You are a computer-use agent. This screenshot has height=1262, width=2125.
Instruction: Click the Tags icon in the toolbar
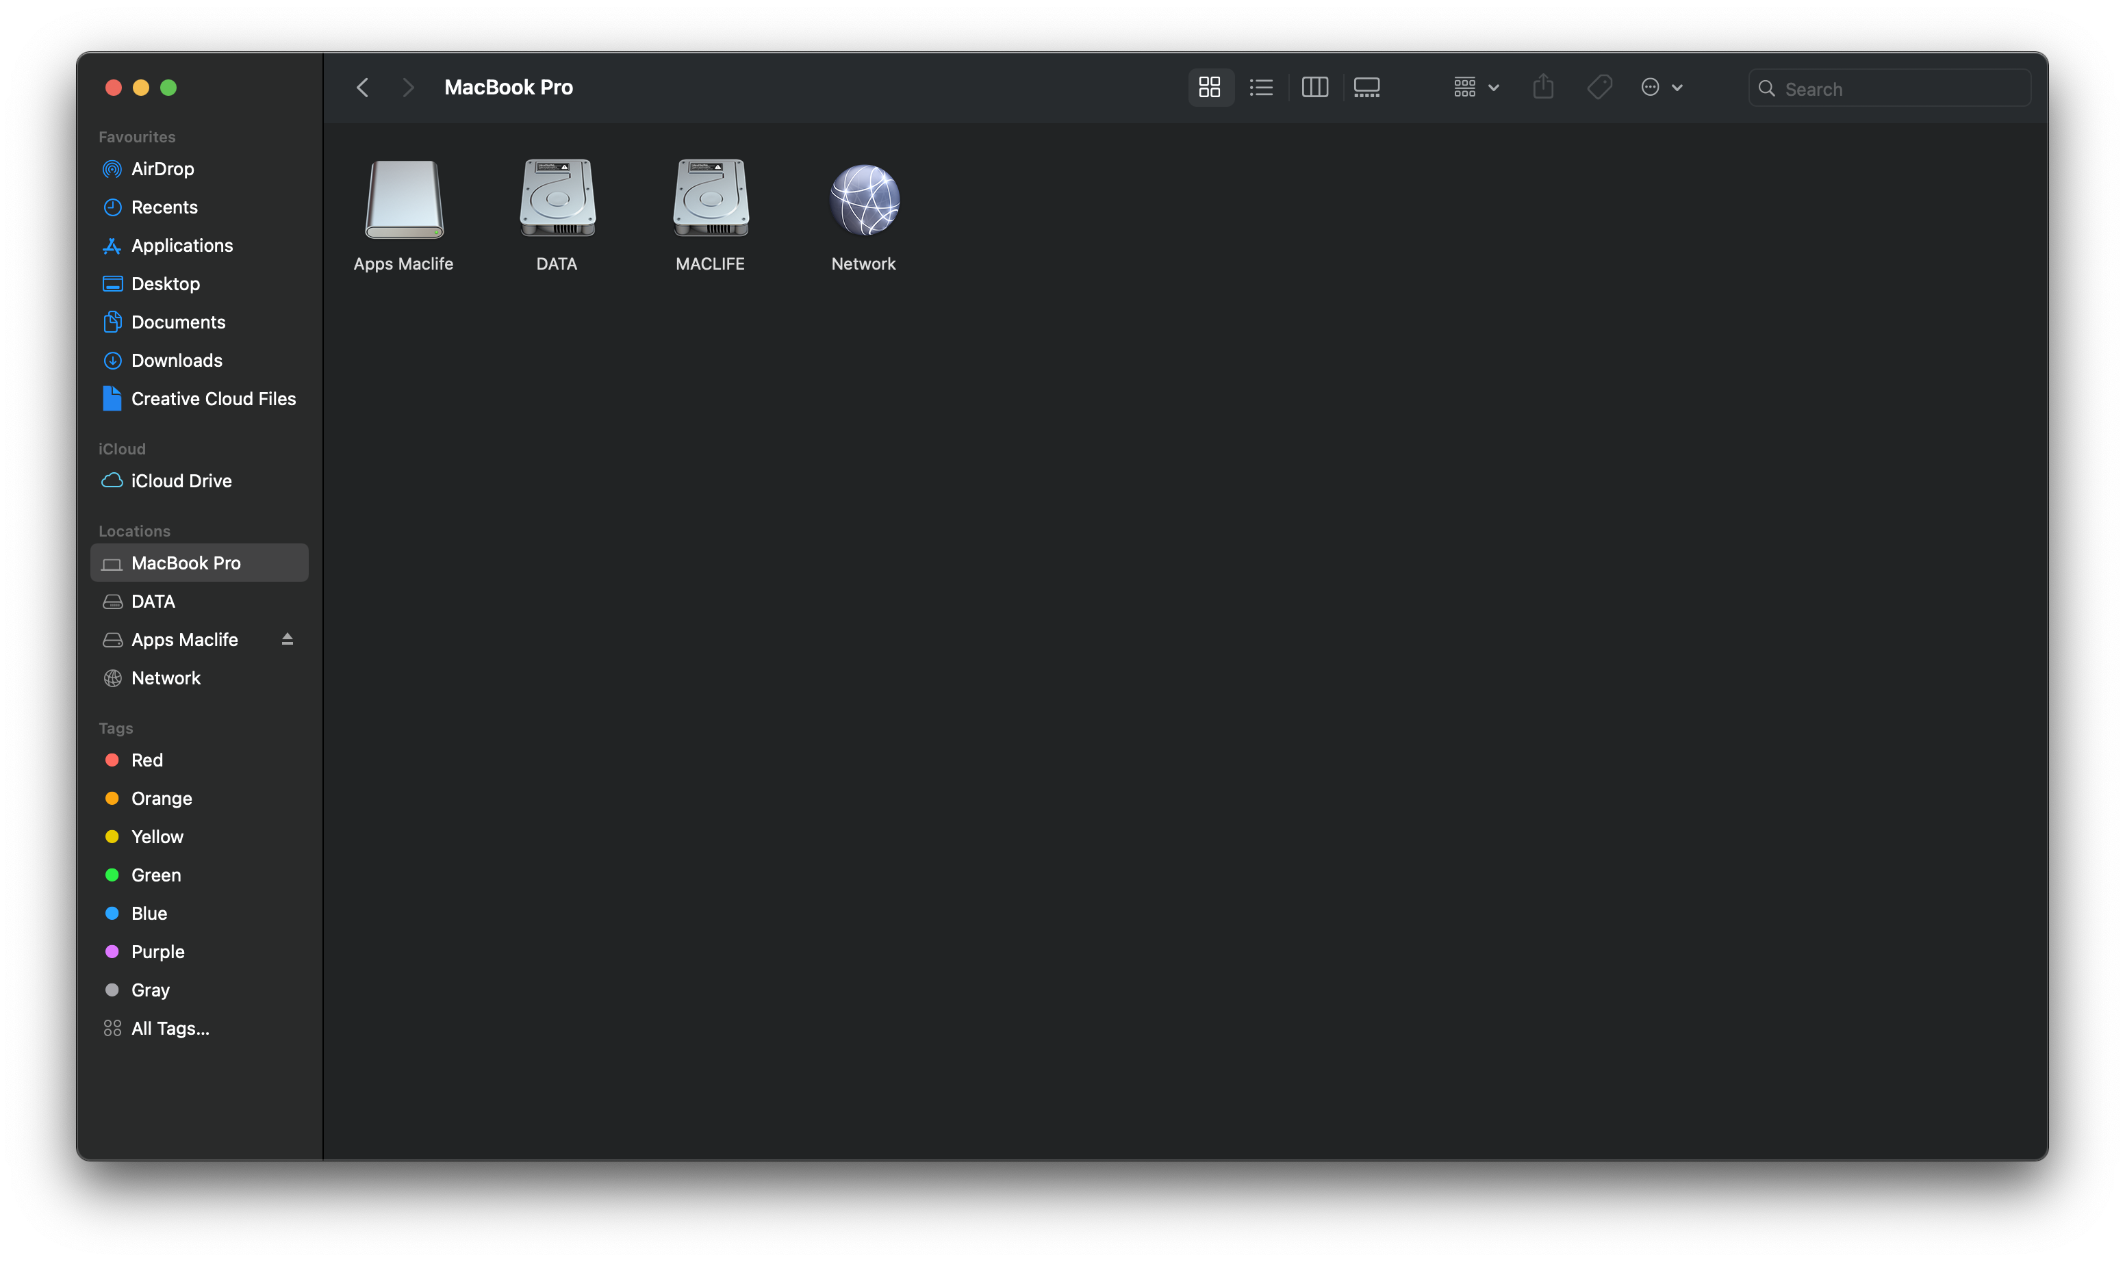pyautogui.click(x=1599, y=87)
